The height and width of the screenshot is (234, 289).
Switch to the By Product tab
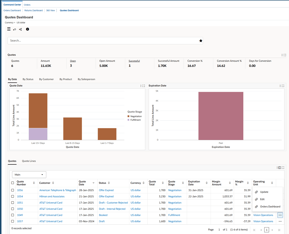tap(66, 79)
